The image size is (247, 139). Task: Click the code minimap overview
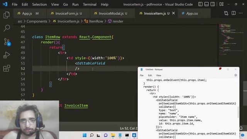click(x=231, y=39)
